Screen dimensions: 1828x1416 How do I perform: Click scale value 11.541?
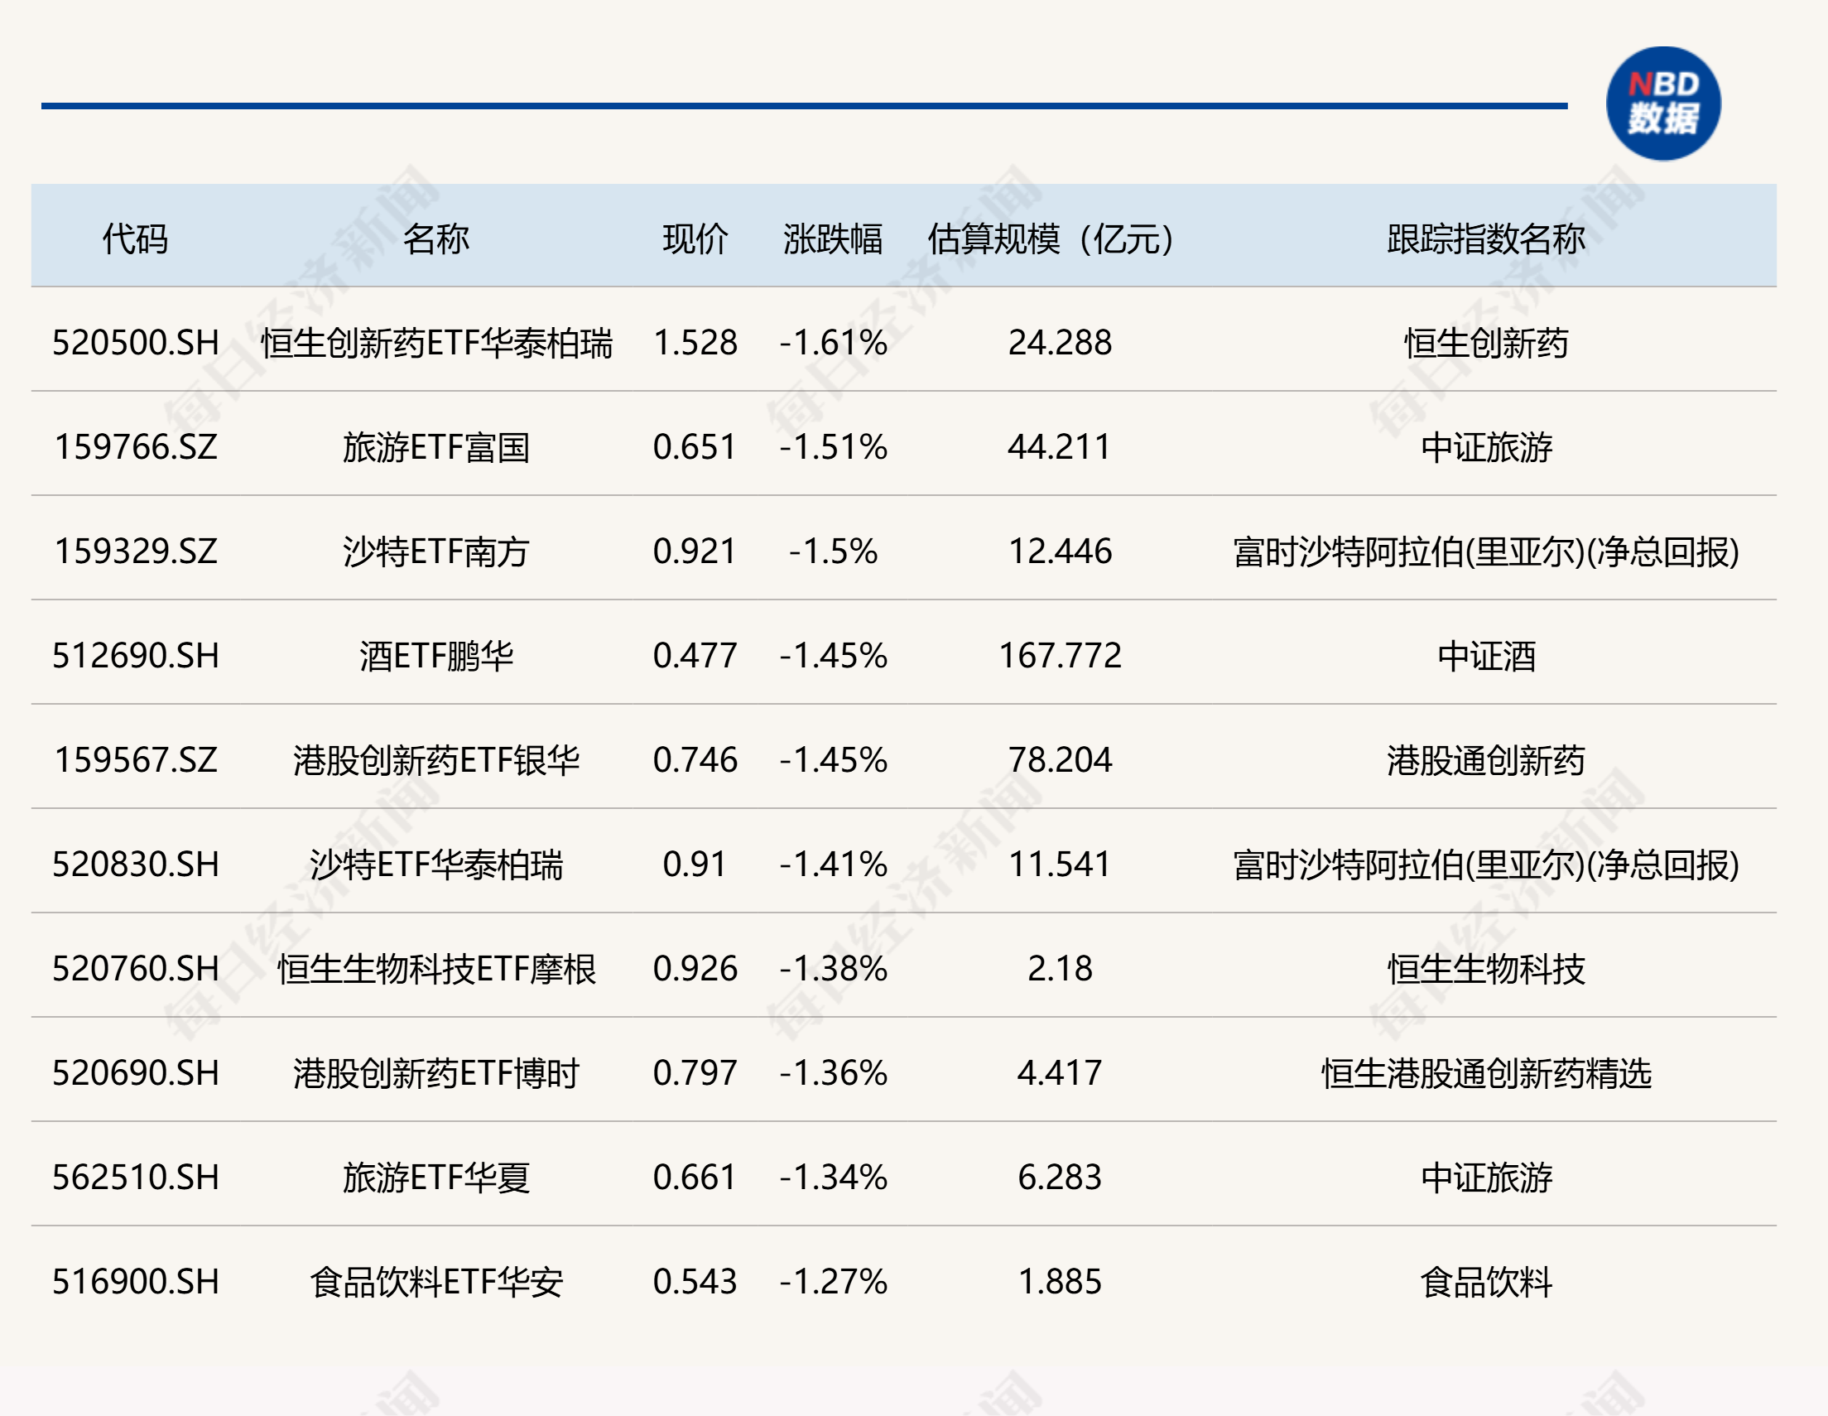tap(1060, 865)
